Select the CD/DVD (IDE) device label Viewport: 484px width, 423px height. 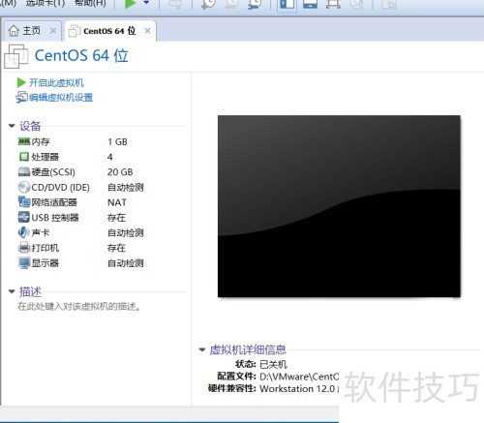[61, 187]
